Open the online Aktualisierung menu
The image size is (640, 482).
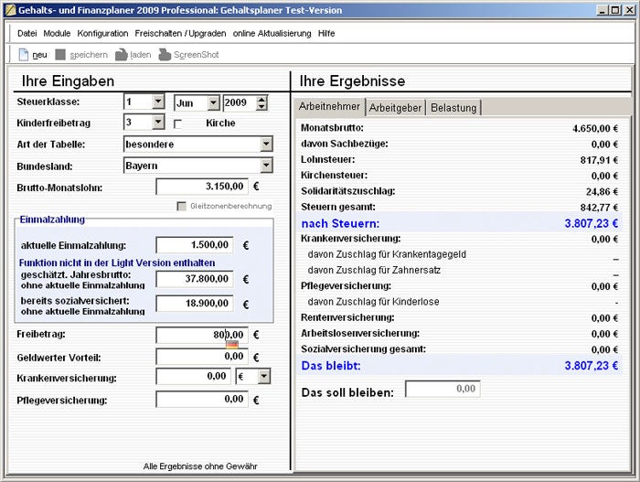point(272,34)
